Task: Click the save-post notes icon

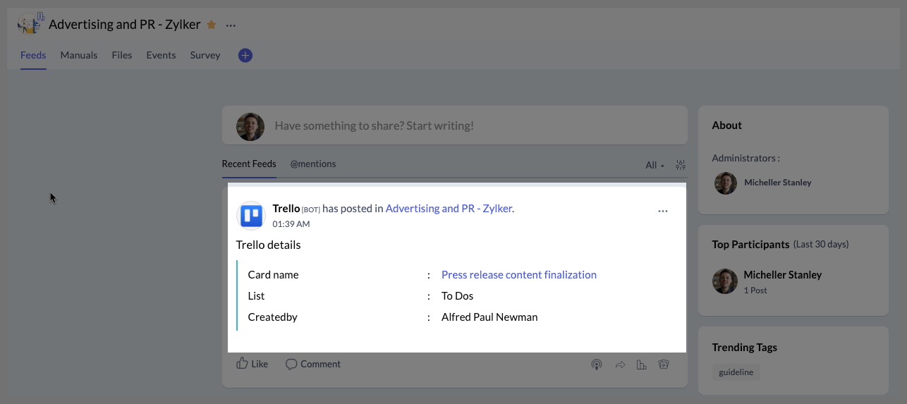Action: coord(663,365)
